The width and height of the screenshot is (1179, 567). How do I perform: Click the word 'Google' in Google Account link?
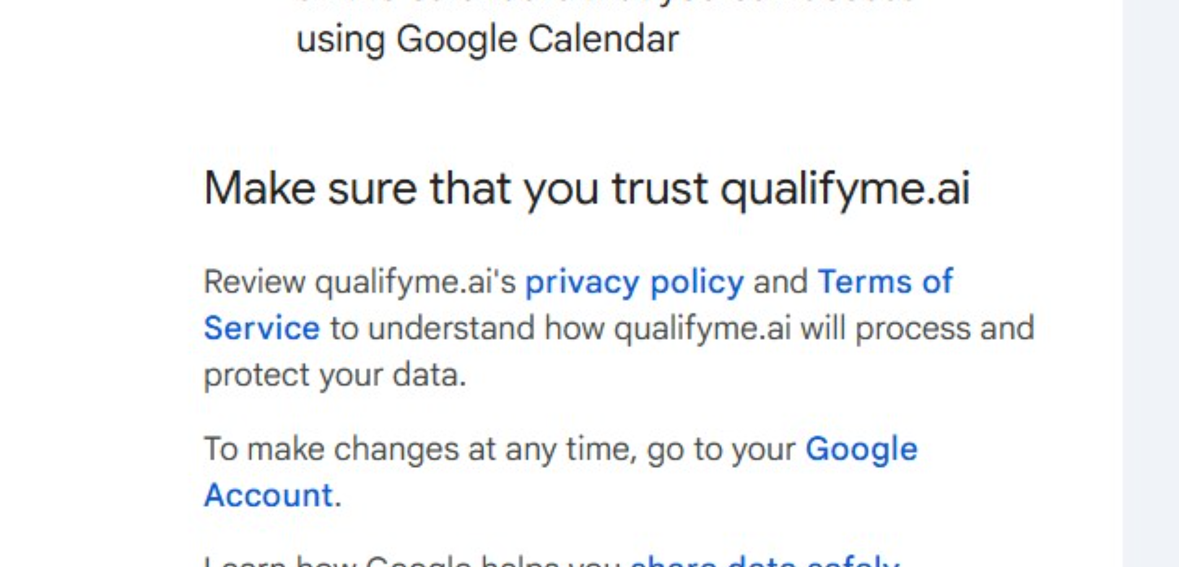861,449
